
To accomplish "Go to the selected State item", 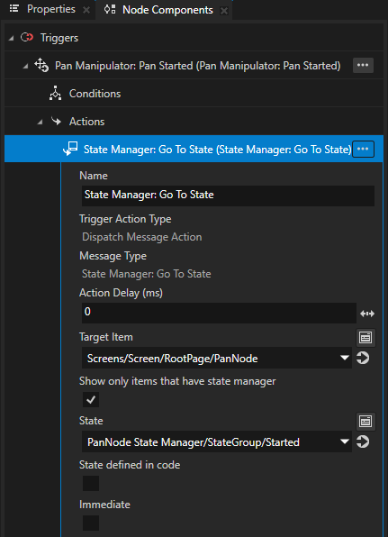I will click(363, 441).
